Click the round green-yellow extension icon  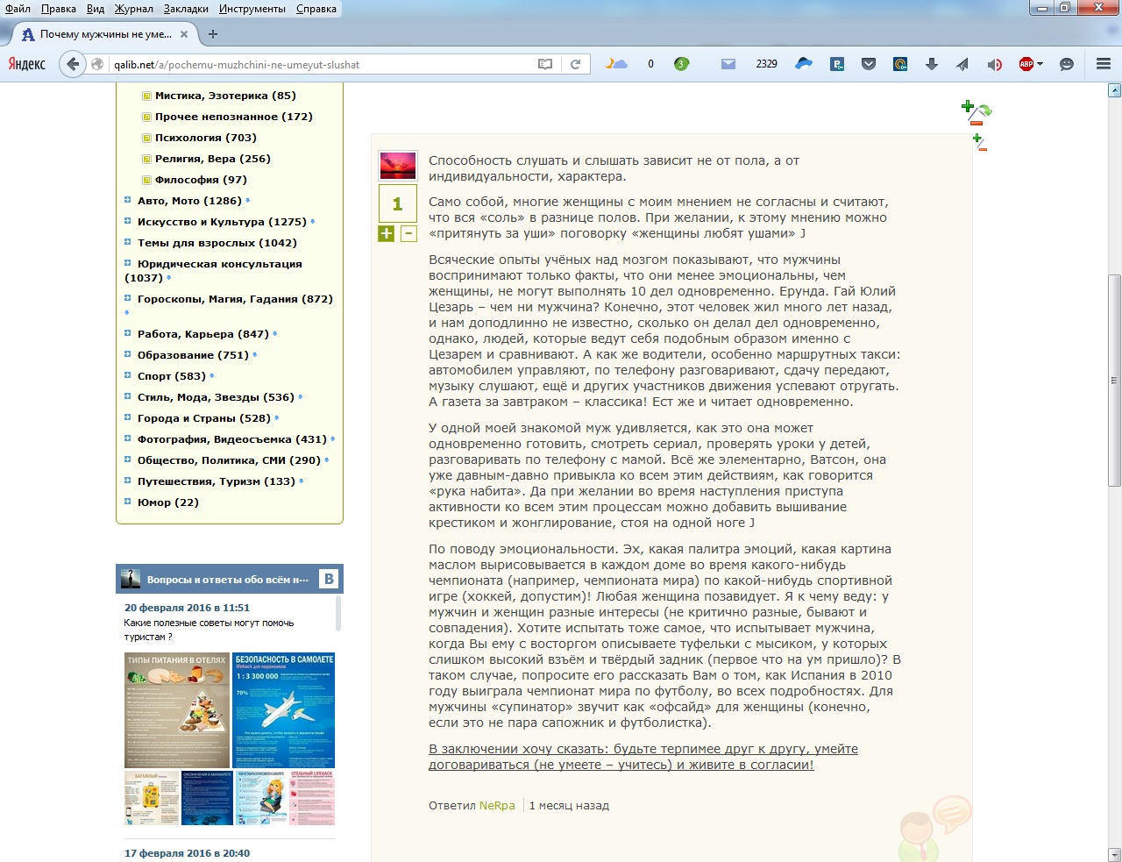tap(900, 64)
